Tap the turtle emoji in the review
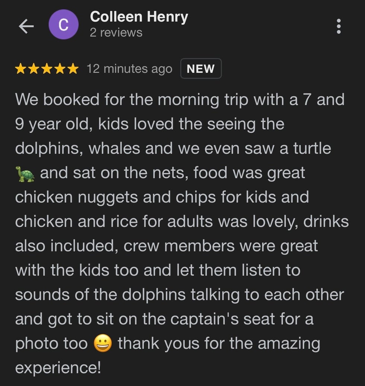Image resolution: width=365 pixels, height=386 pixels. pyautogui.click(x=25, y=174)
